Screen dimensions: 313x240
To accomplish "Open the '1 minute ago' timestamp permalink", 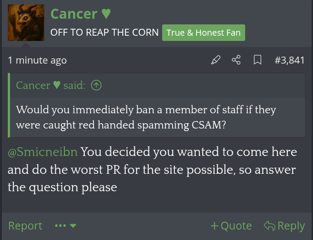I will 37,61.
